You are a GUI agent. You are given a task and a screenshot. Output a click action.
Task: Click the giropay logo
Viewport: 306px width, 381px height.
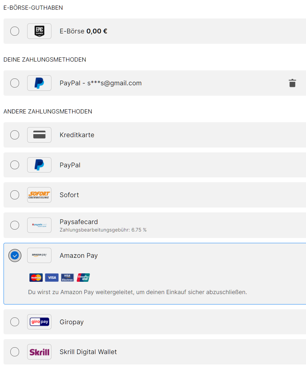[x=39, y=322]
